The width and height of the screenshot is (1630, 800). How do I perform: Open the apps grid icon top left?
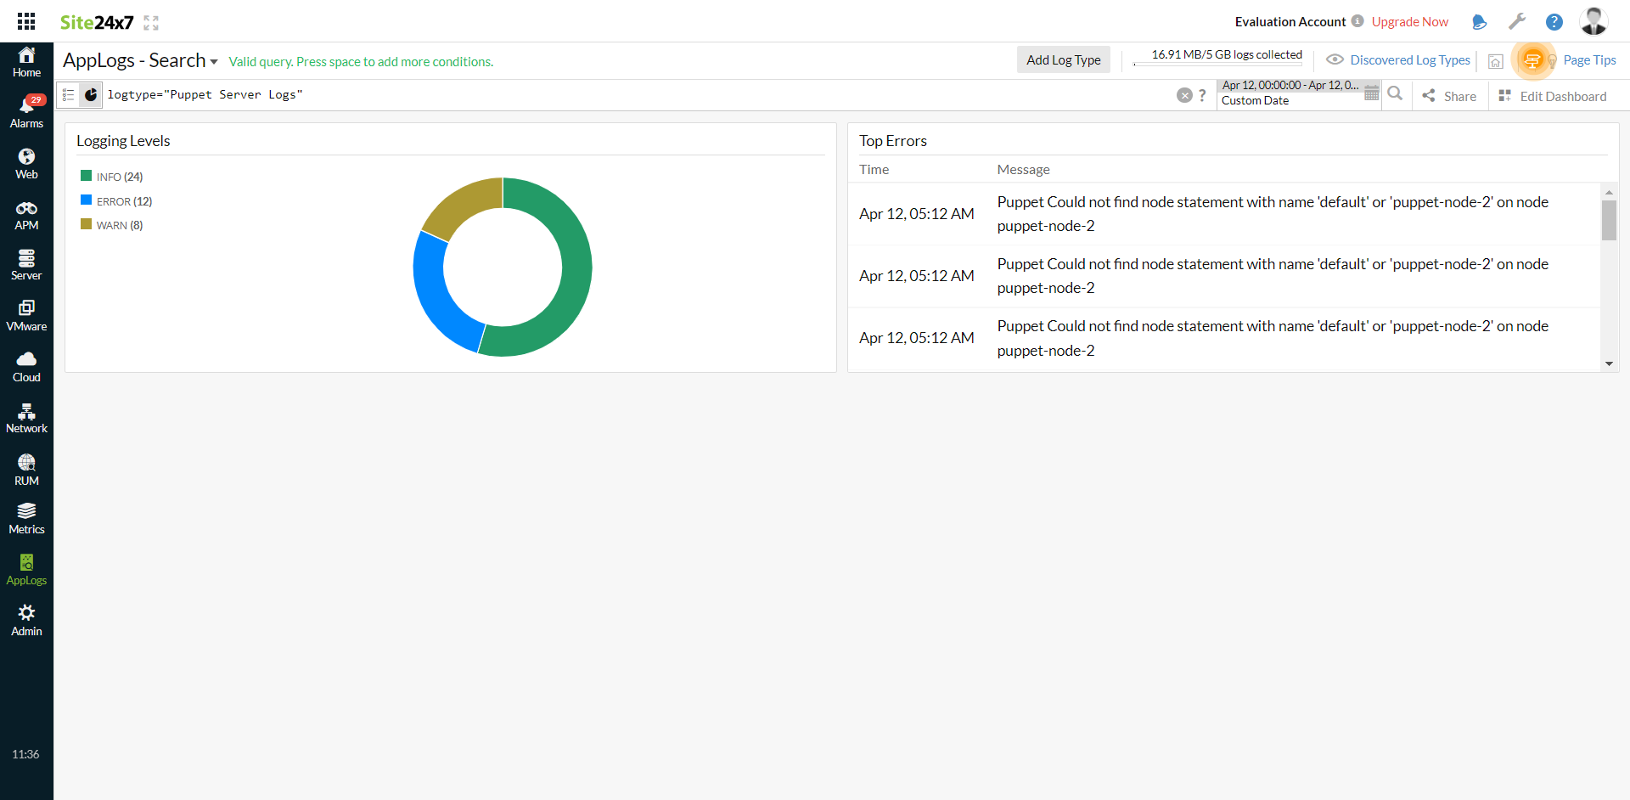pos(25,21)
